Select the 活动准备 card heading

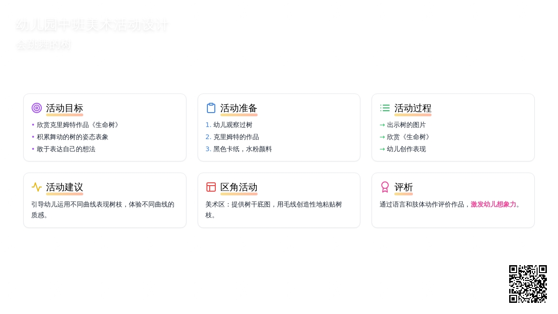(x=239, y=108)
